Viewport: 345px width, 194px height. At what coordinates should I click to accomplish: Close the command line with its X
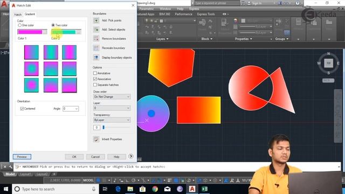point(5,167)
